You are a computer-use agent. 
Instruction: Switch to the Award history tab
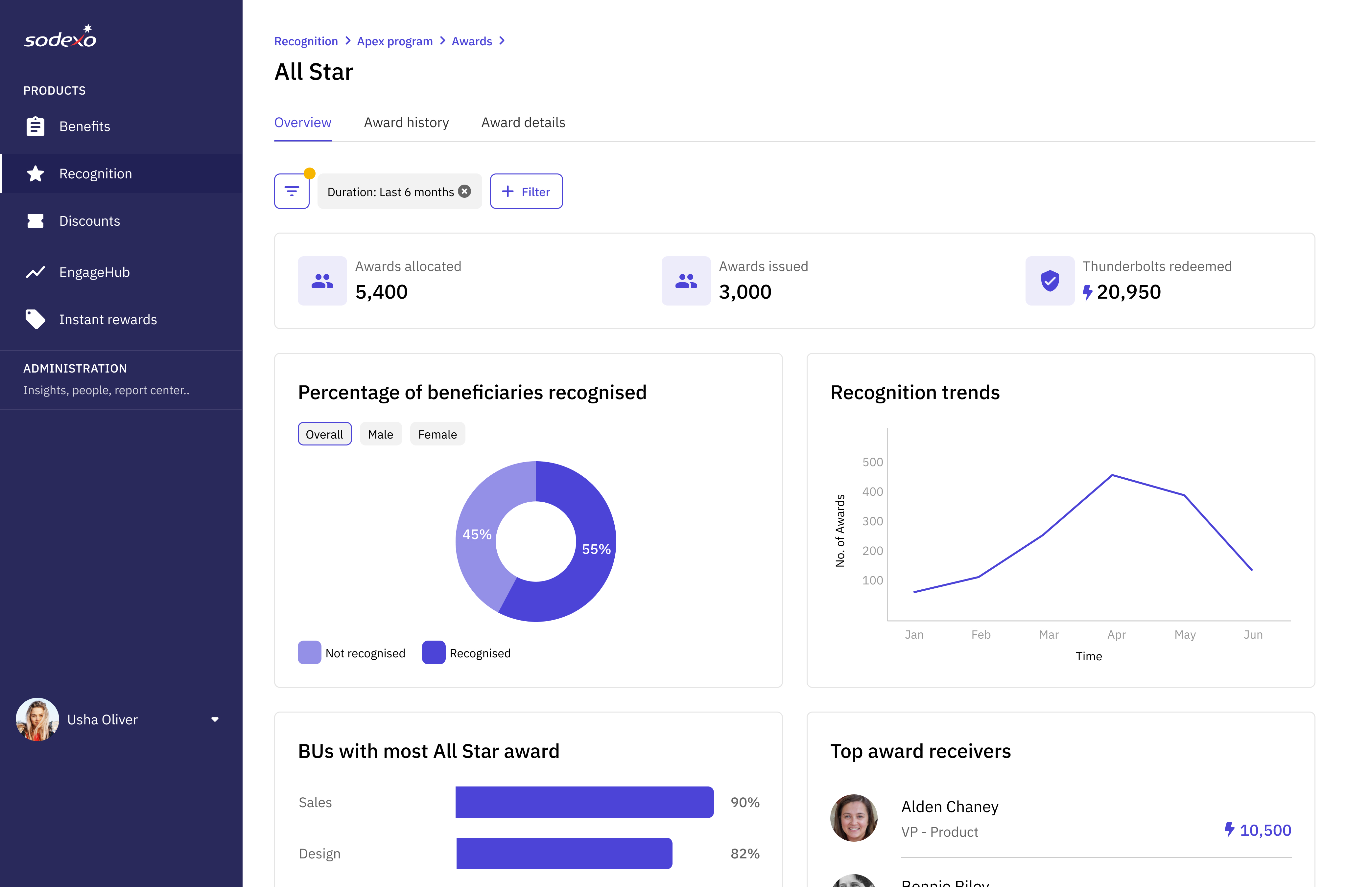pyautogui.click(x=406, y=123)
